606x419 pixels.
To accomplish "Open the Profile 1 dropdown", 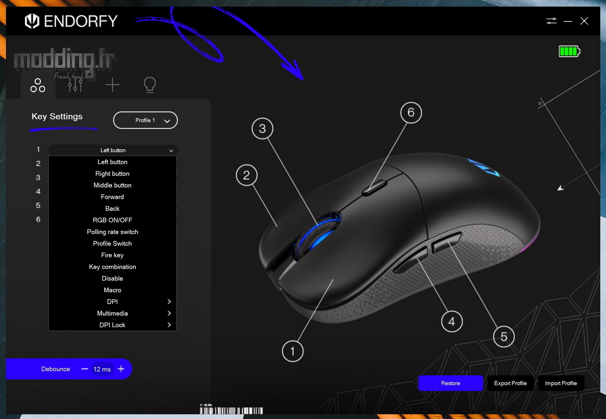I will click(145, 120).
